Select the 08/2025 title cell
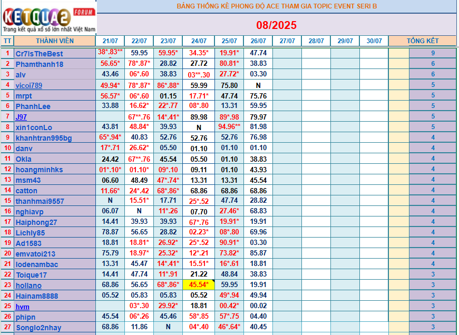Screen dimensions: 459x335 (276, 25)
